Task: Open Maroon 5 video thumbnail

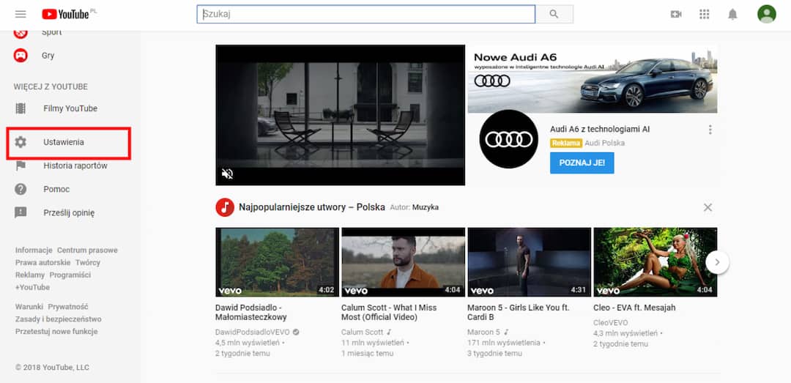Action: pyautogui.click(x=530, y=262)
